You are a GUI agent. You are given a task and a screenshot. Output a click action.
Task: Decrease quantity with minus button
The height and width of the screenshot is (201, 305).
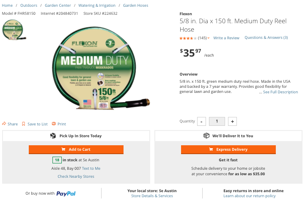[x=201, y=122]
